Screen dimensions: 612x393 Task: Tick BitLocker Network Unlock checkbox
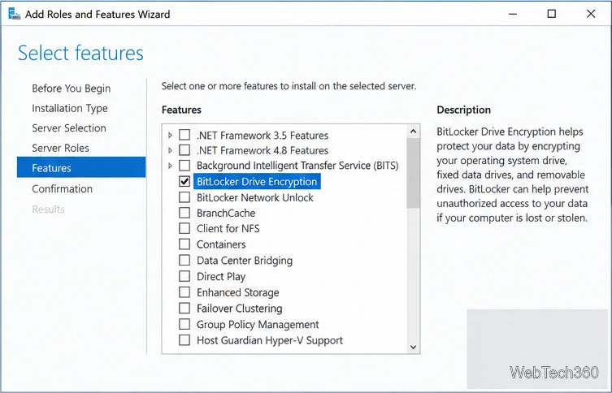tap(184, 197)
